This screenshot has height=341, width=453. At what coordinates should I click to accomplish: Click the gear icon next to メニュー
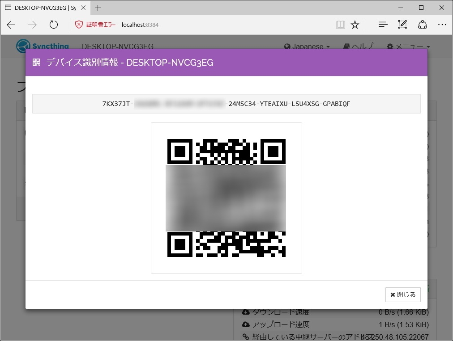point(390,46)
